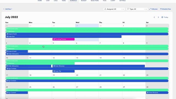Select day 20 on Wednesday
This screenshot has height=99, width=176.
[x=77, y=75]
